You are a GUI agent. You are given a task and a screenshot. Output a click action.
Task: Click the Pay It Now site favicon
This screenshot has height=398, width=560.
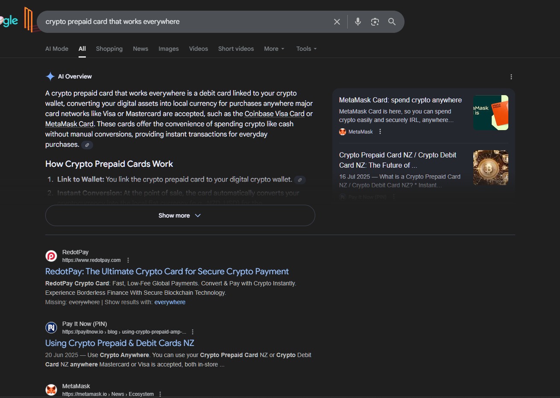51,328
